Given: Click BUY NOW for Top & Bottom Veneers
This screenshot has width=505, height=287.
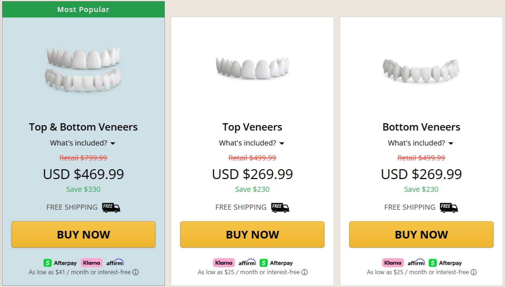Looking at the screenshot, I should pos(83,234).
